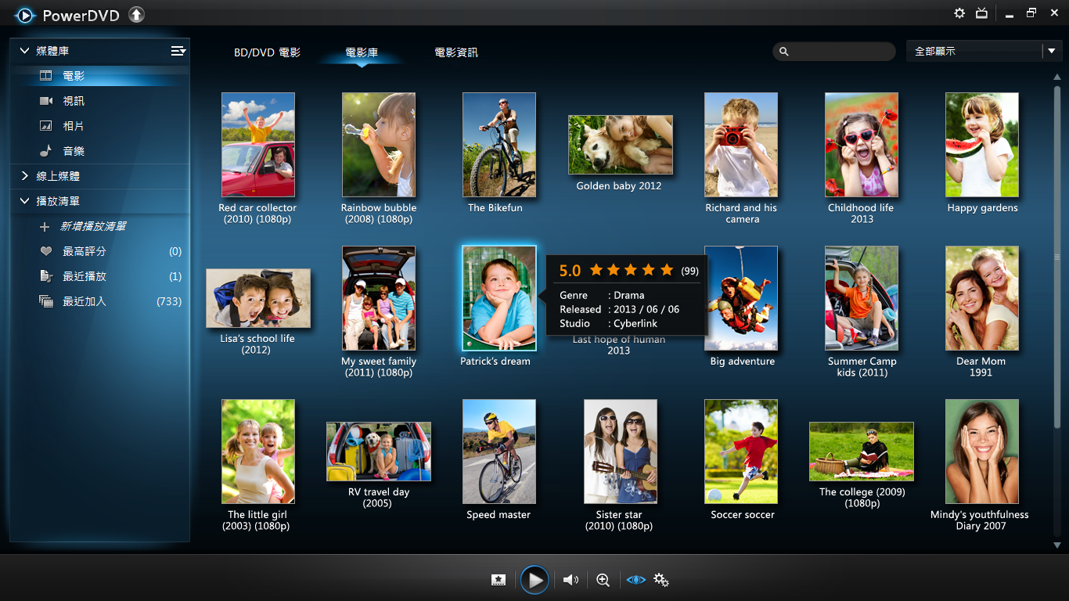Select Childhood life 2013 poster
The image size is (1069, 601).
[862, 145]
